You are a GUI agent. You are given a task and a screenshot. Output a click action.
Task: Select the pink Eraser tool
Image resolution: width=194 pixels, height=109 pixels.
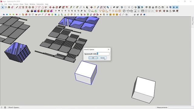(x=12, y=7)
